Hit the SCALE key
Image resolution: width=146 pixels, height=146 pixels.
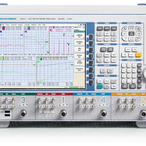coord(114,28)
